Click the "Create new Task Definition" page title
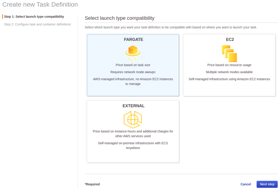The height and width of the screenshot is (189, 280). 40,5
